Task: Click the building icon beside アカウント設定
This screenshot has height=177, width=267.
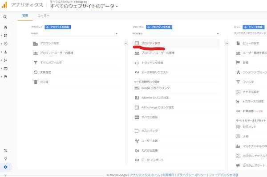Action: click(x=35, y=43)
